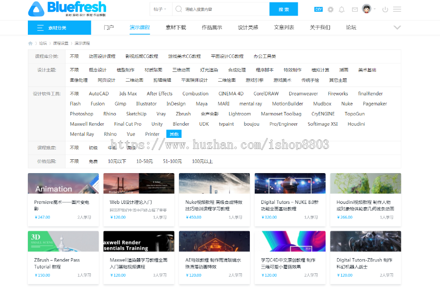Select Photoshop in the software tools filter
The width and height of the screenshot is (440, 287).
coord(81,113)
